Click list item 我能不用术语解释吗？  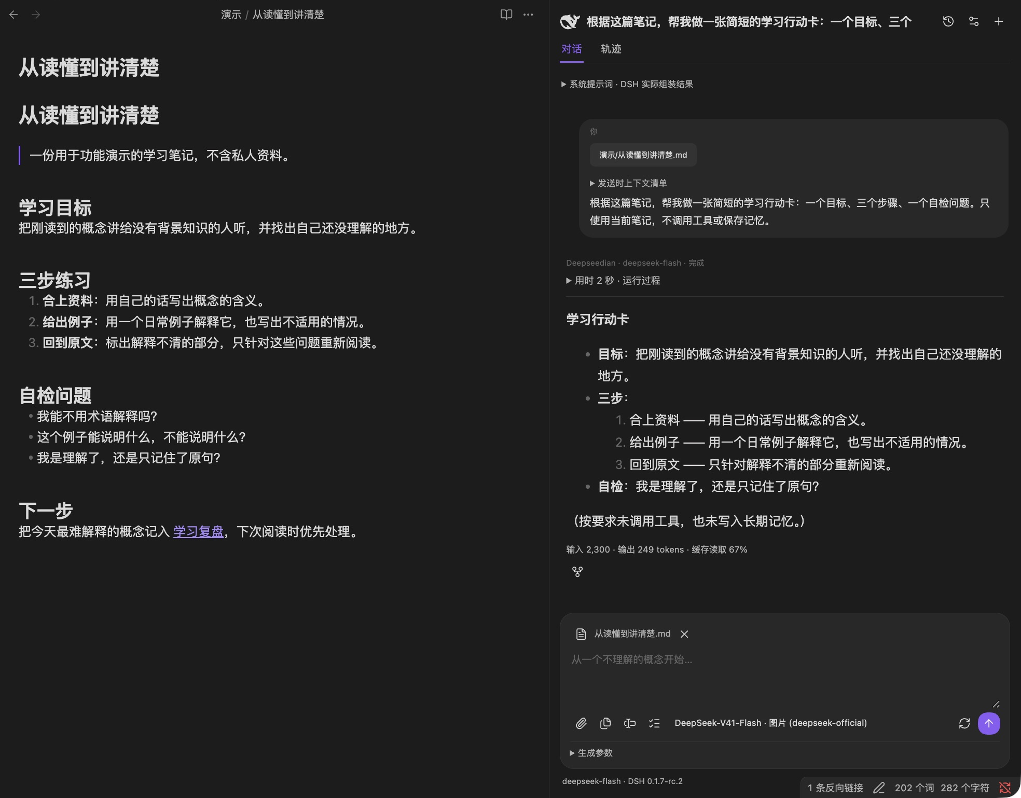(97, 416)
